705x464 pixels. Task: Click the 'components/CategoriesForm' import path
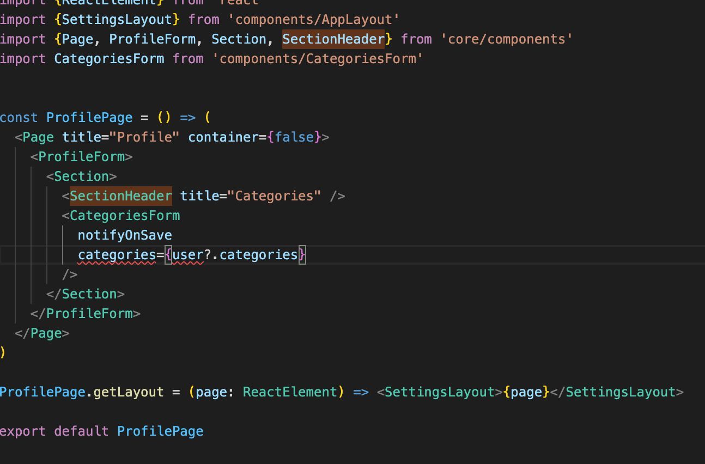pos(321,59)
